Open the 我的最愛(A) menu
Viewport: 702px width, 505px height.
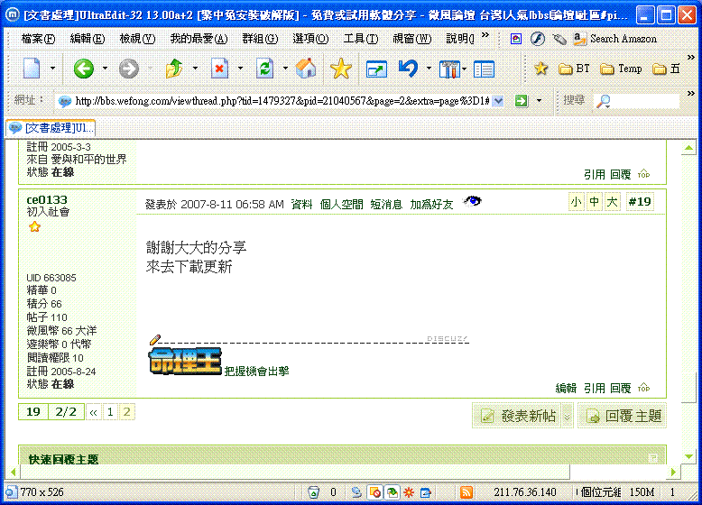click(x=199, y=39)
